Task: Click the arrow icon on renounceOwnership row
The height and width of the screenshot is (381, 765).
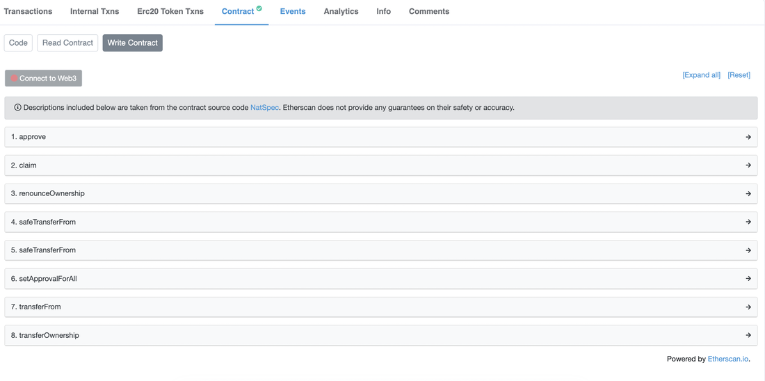Action: 748,194
